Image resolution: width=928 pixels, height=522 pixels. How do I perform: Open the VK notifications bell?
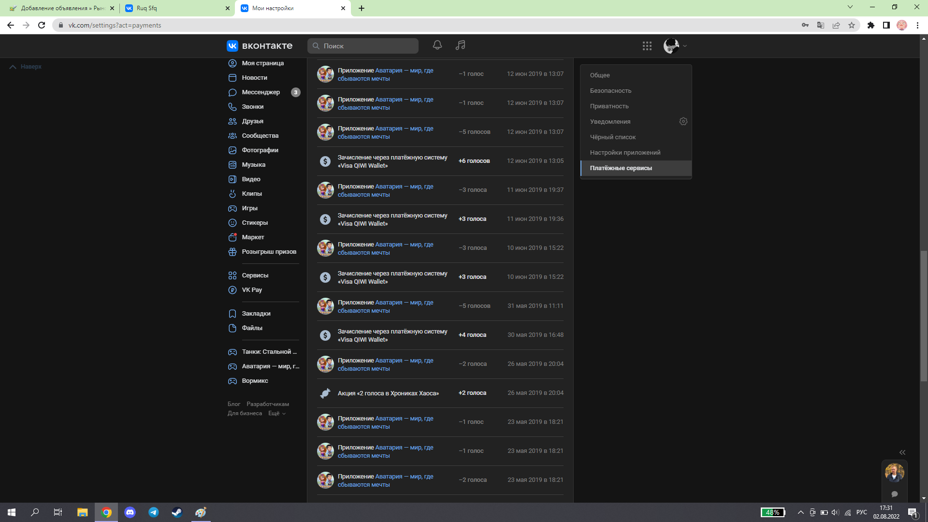(x=437, y=45)
